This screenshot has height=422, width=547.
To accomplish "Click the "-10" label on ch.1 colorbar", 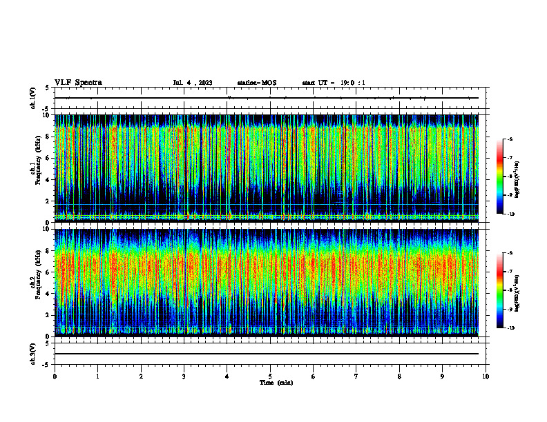I will 510,214.
